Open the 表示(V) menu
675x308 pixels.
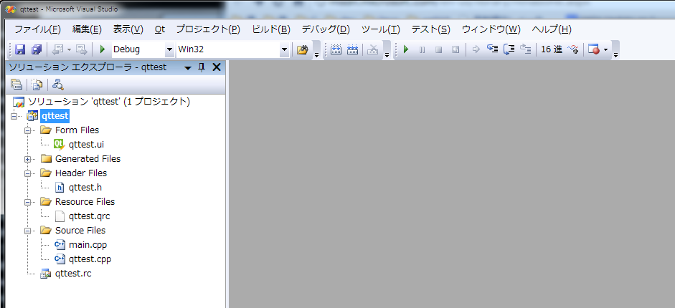128,29
